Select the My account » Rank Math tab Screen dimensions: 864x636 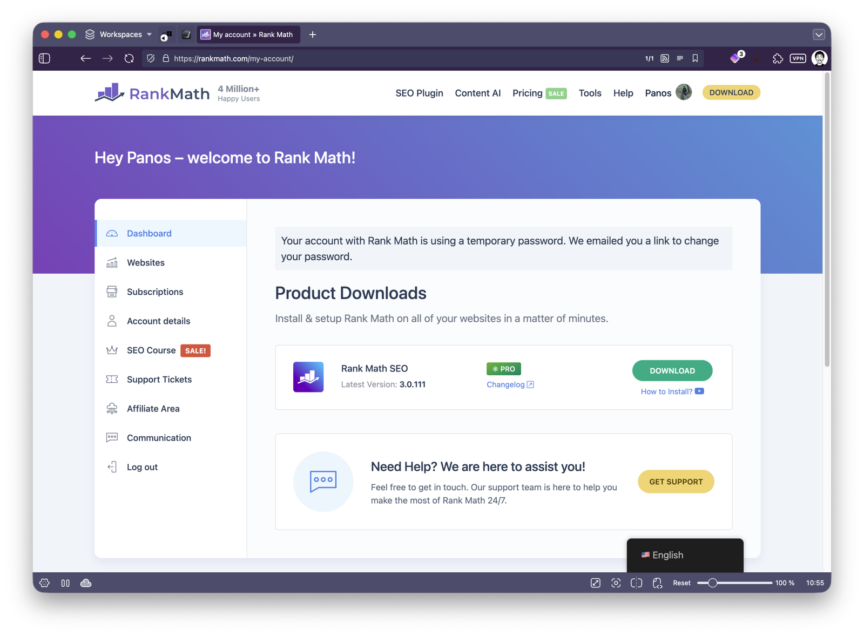(x=248, y=35)
